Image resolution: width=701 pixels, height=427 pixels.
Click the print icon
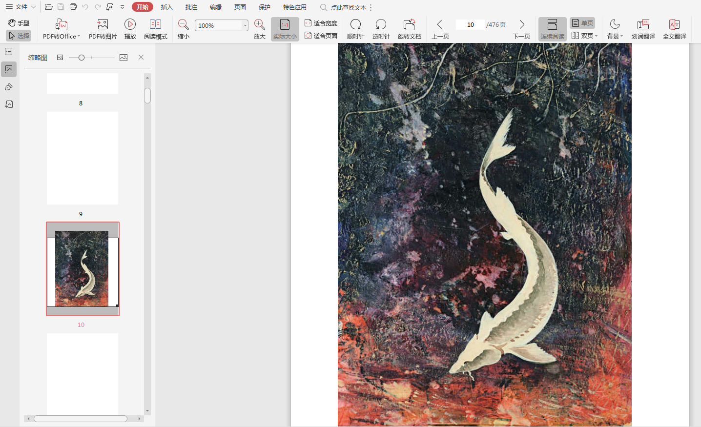pyautogui.click(x=73, y=7)
